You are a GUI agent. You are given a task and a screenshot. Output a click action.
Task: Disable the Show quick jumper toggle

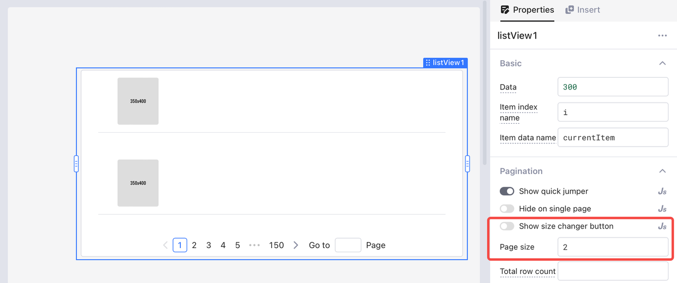pyautogui.click(x=507, y=191)
